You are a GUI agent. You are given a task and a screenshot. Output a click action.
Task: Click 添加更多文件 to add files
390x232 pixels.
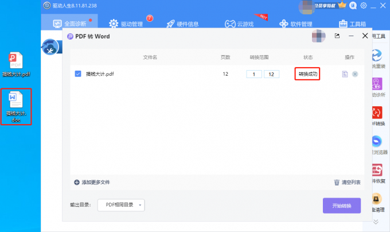tap(92, 182)
